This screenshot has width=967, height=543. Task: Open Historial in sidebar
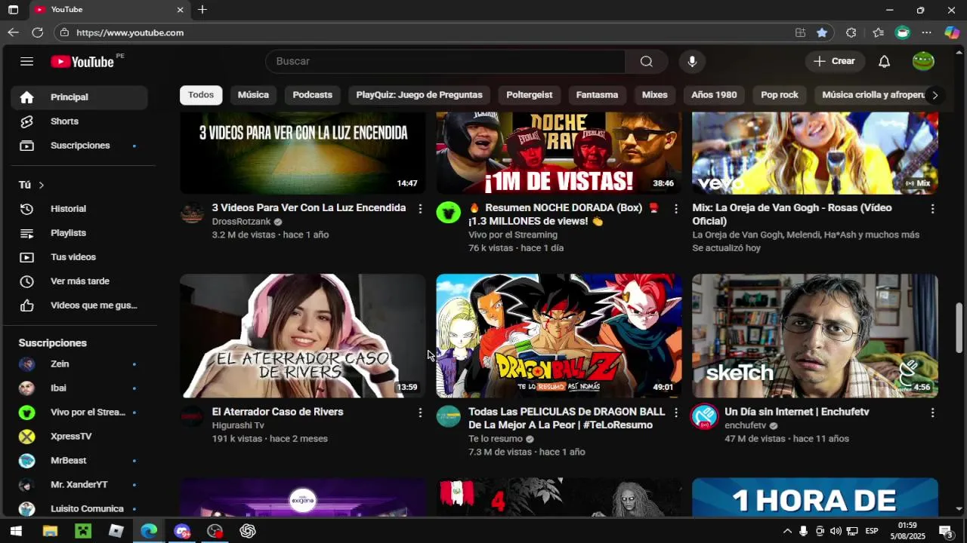[79, 209]
